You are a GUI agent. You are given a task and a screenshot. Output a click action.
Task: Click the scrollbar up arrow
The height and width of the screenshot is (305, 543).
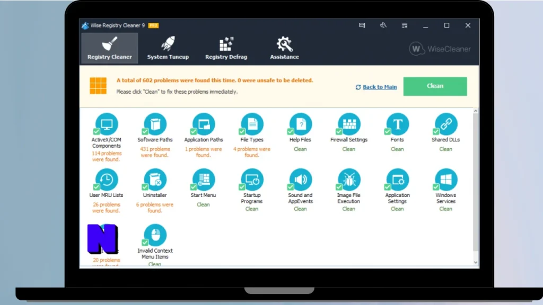click(476, 111)
